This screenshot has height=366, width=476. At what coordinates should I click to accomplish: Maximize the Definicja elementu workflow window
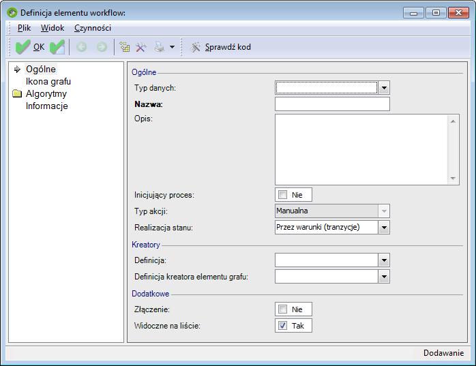coord(436,13)
